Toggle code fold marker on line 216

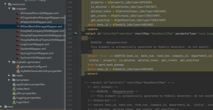[x=80, y=74]
